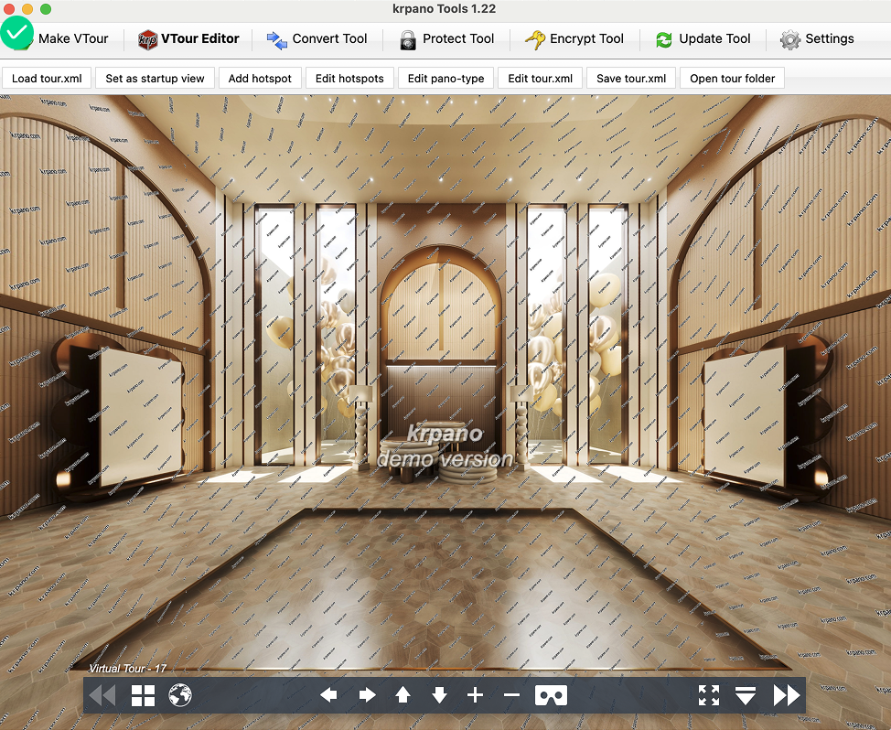Toggle fullscreen with the expand-arrows icon

coord(709,694)
